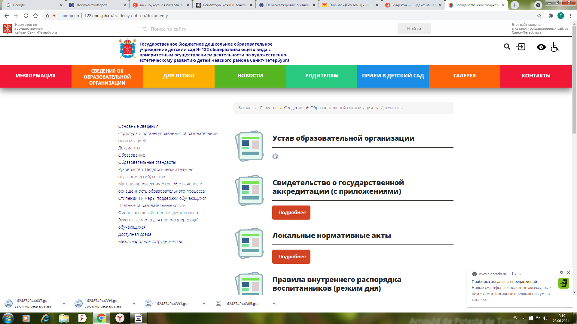
Task: Open Yandex browser from taskbar
Action: point(120,318)
